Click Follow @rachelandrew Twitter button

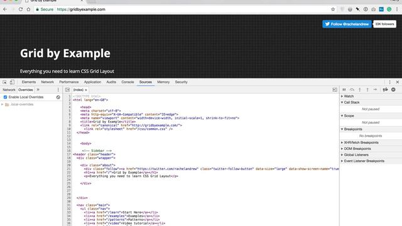[x=347, y=24]
